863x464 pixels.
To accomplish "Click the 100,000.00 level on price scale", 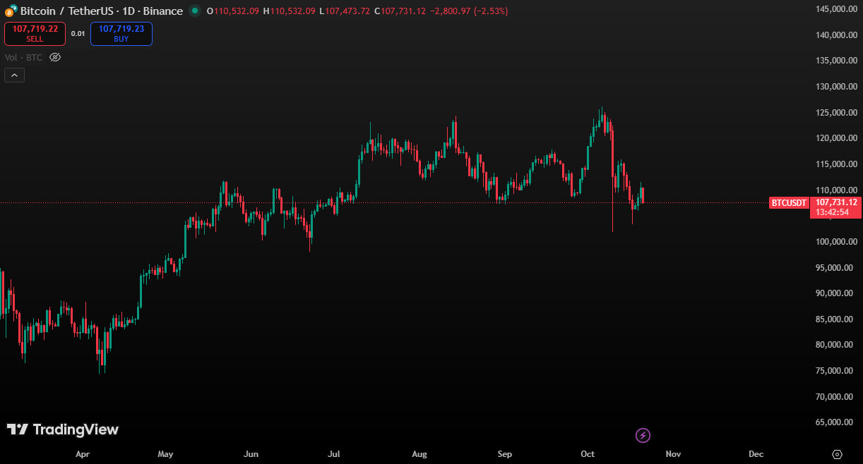I will point(836,242).
